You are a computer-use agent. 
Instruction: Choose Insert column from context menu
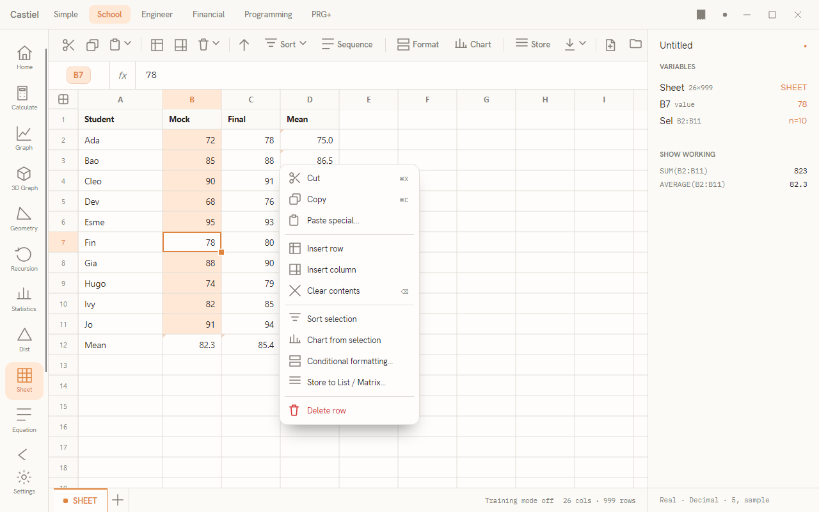click(x=349, y=270)
